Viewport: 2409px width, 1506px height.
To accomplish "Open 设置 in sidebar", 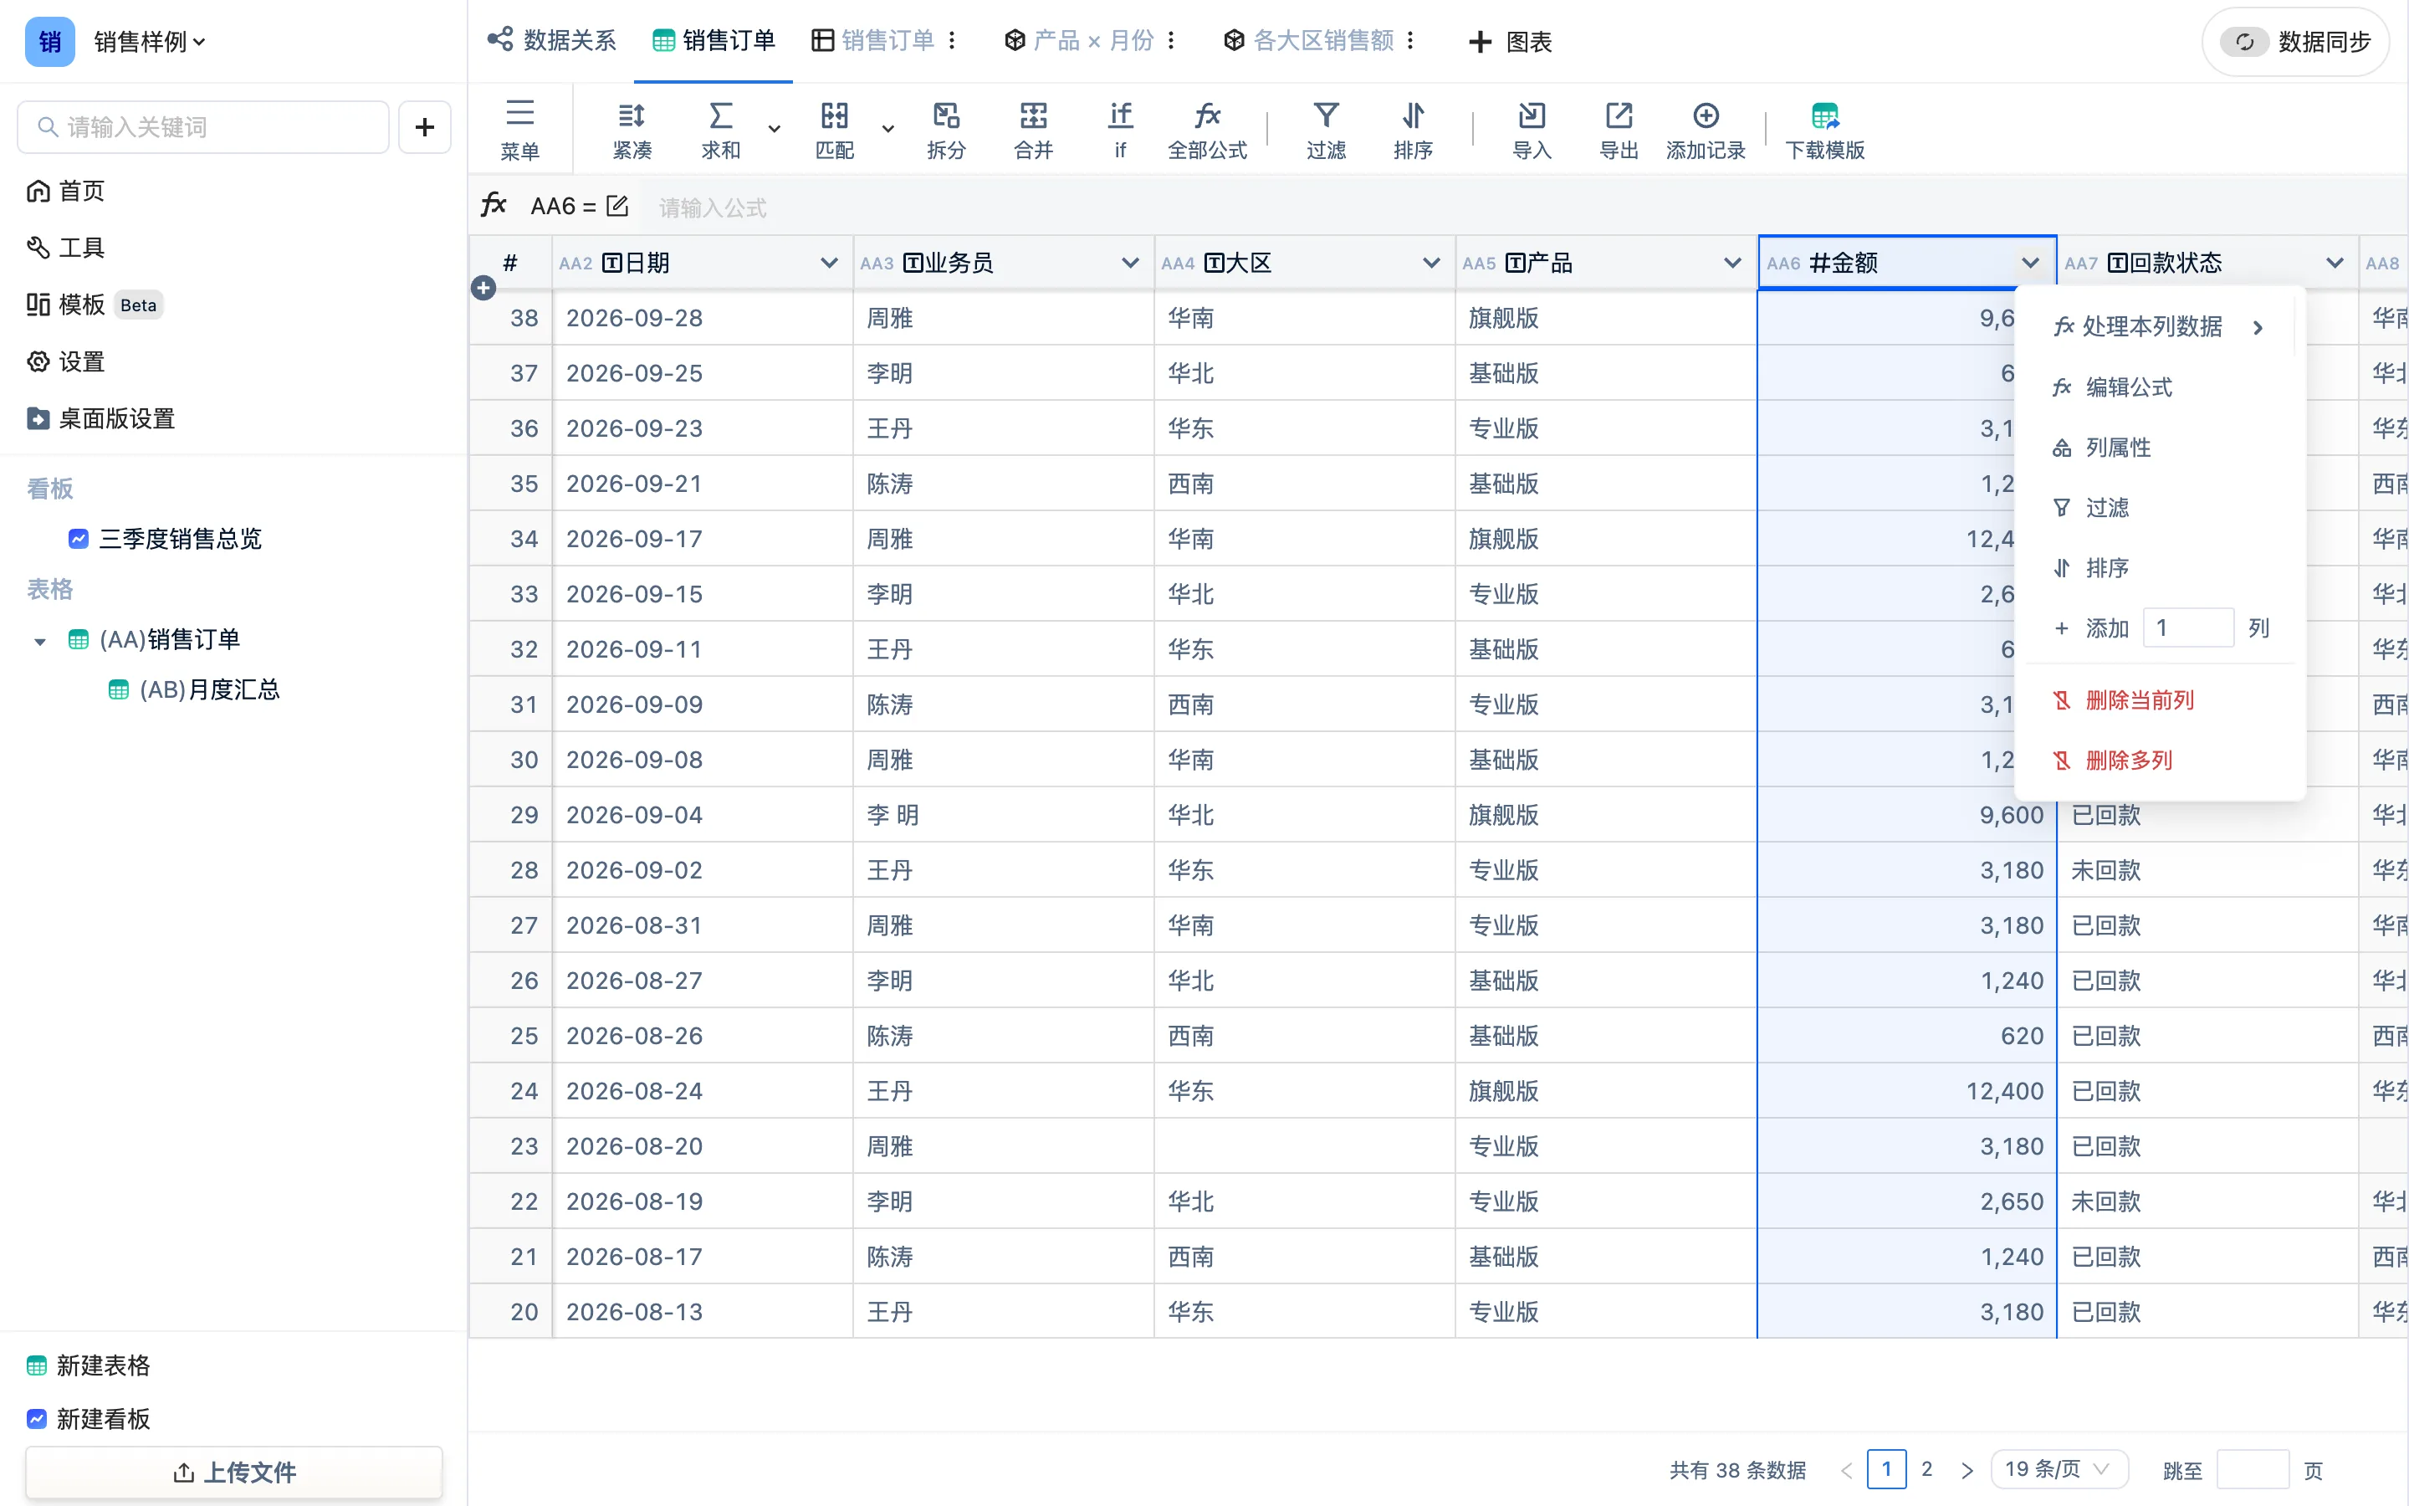I will pos(66,361).
